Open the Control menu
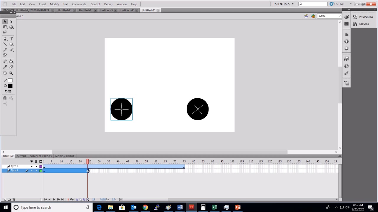Viewport: 378px width, 212px height. tap(95, 4)
